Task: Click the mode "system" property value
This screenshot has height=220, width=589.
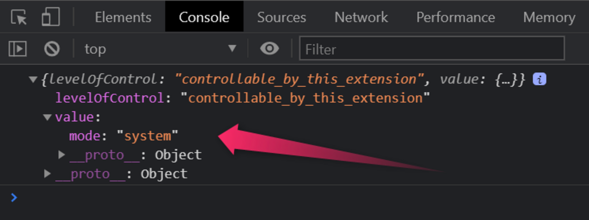Action: (148, 136)
